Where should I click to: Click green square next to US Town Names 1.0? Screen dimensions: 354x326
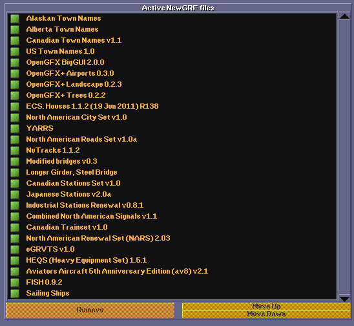pos(15,52)
